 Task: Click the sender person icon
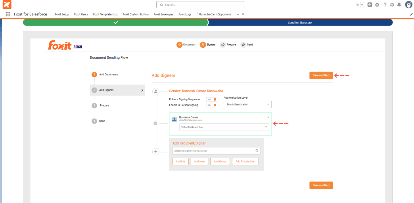156,91
